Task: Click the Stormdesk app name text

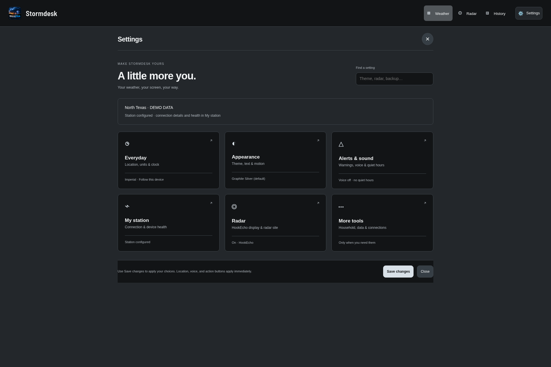Action: 42,13
